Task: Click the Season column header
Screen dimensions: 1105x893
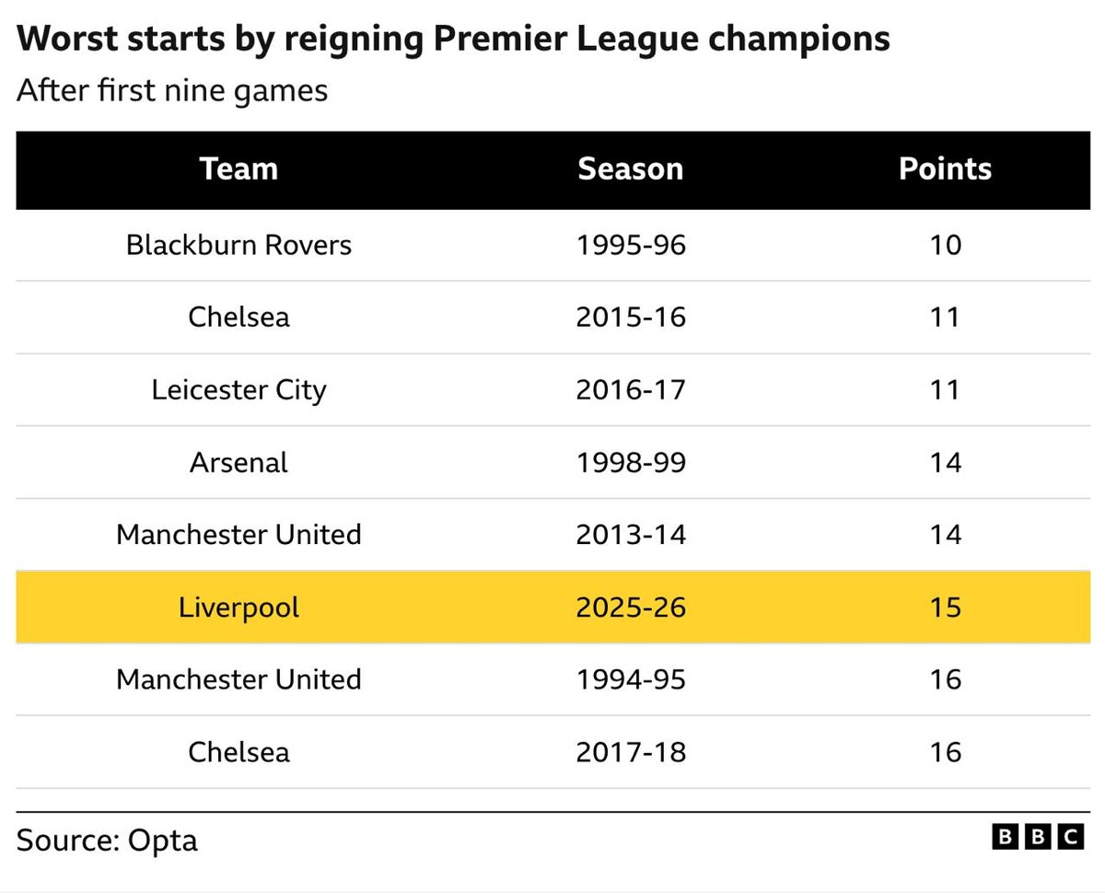Action: pyautogui.click(x=631, y=169)
